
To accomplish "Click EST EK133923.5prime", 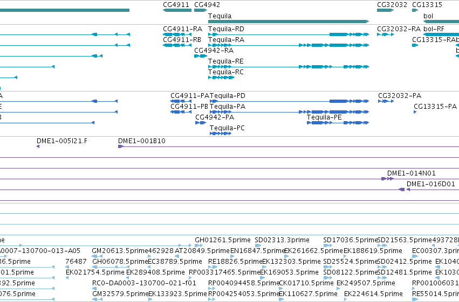I will coord(177,294).
